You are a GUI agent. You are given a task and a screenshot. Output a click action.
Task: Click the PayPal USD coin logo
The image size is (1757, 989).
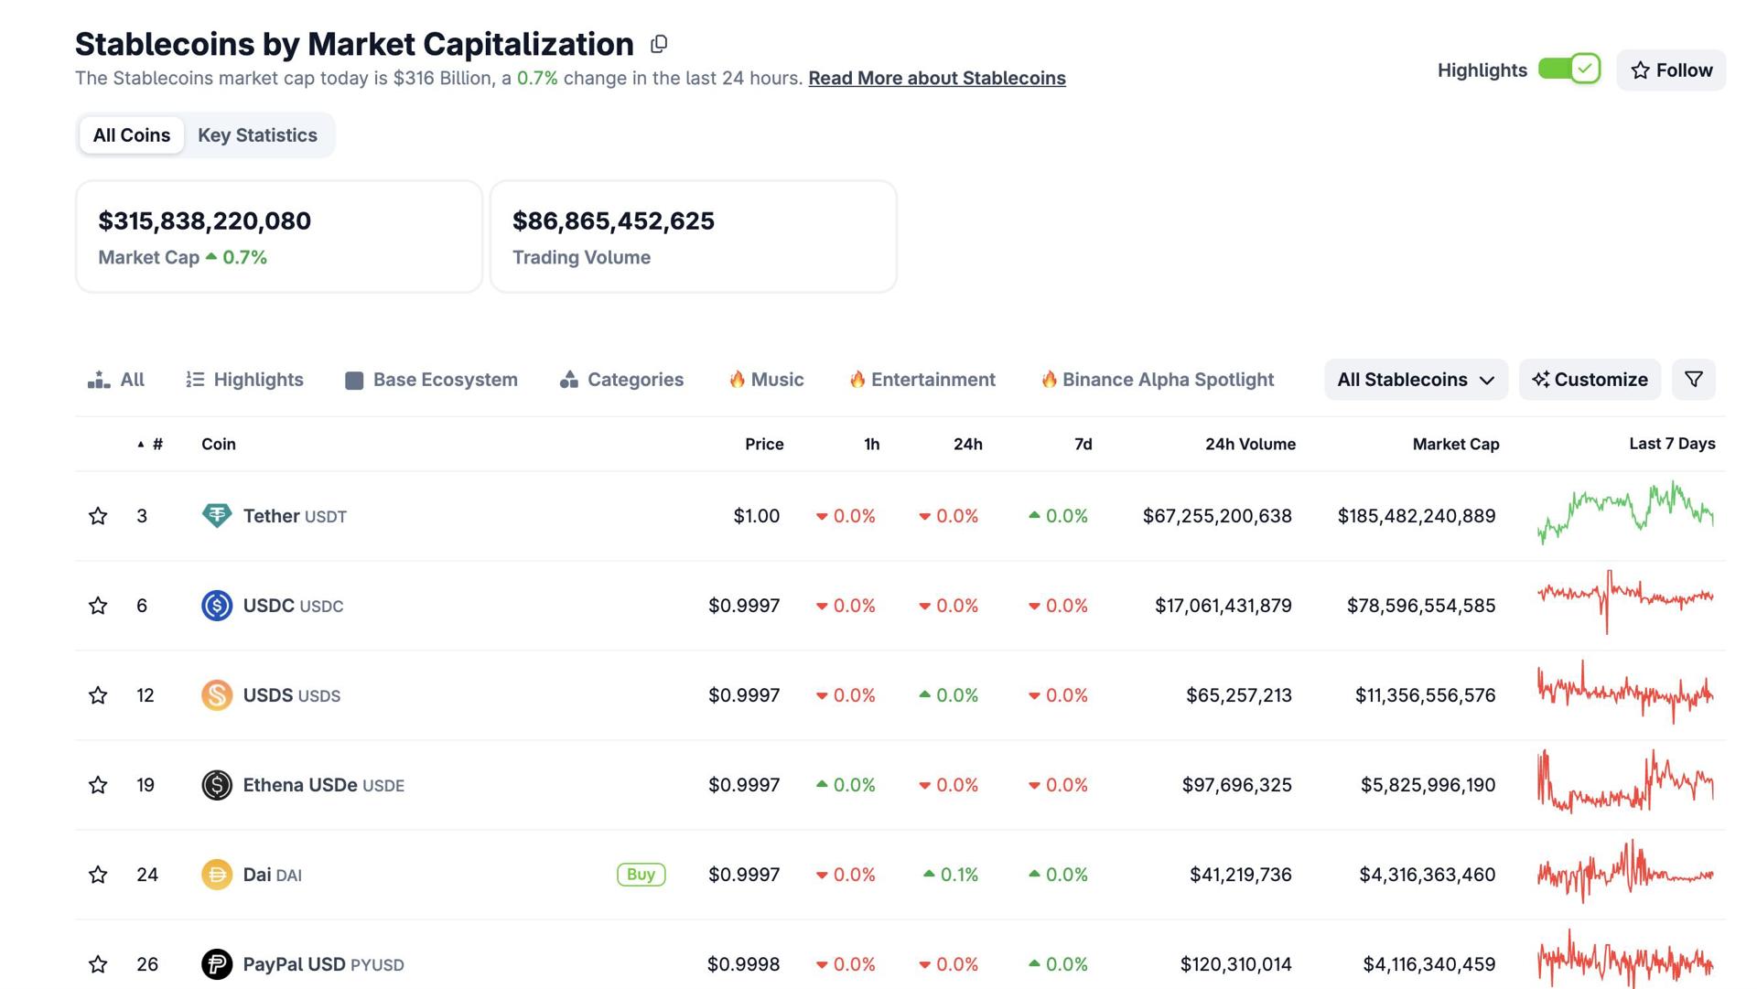tap(216, 963)
